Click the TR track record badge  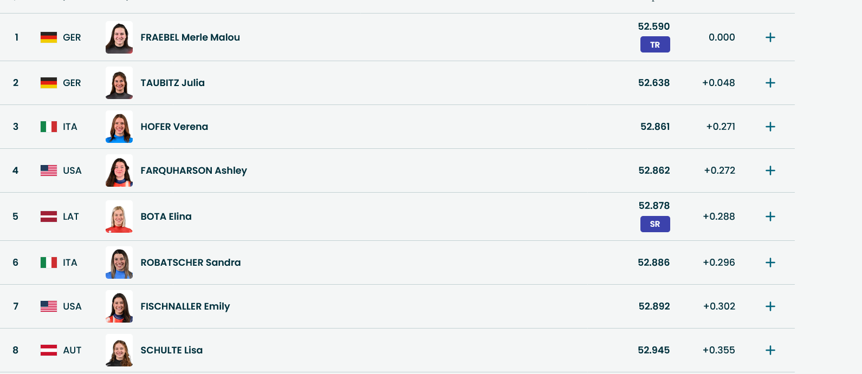[x=655, y=44]
